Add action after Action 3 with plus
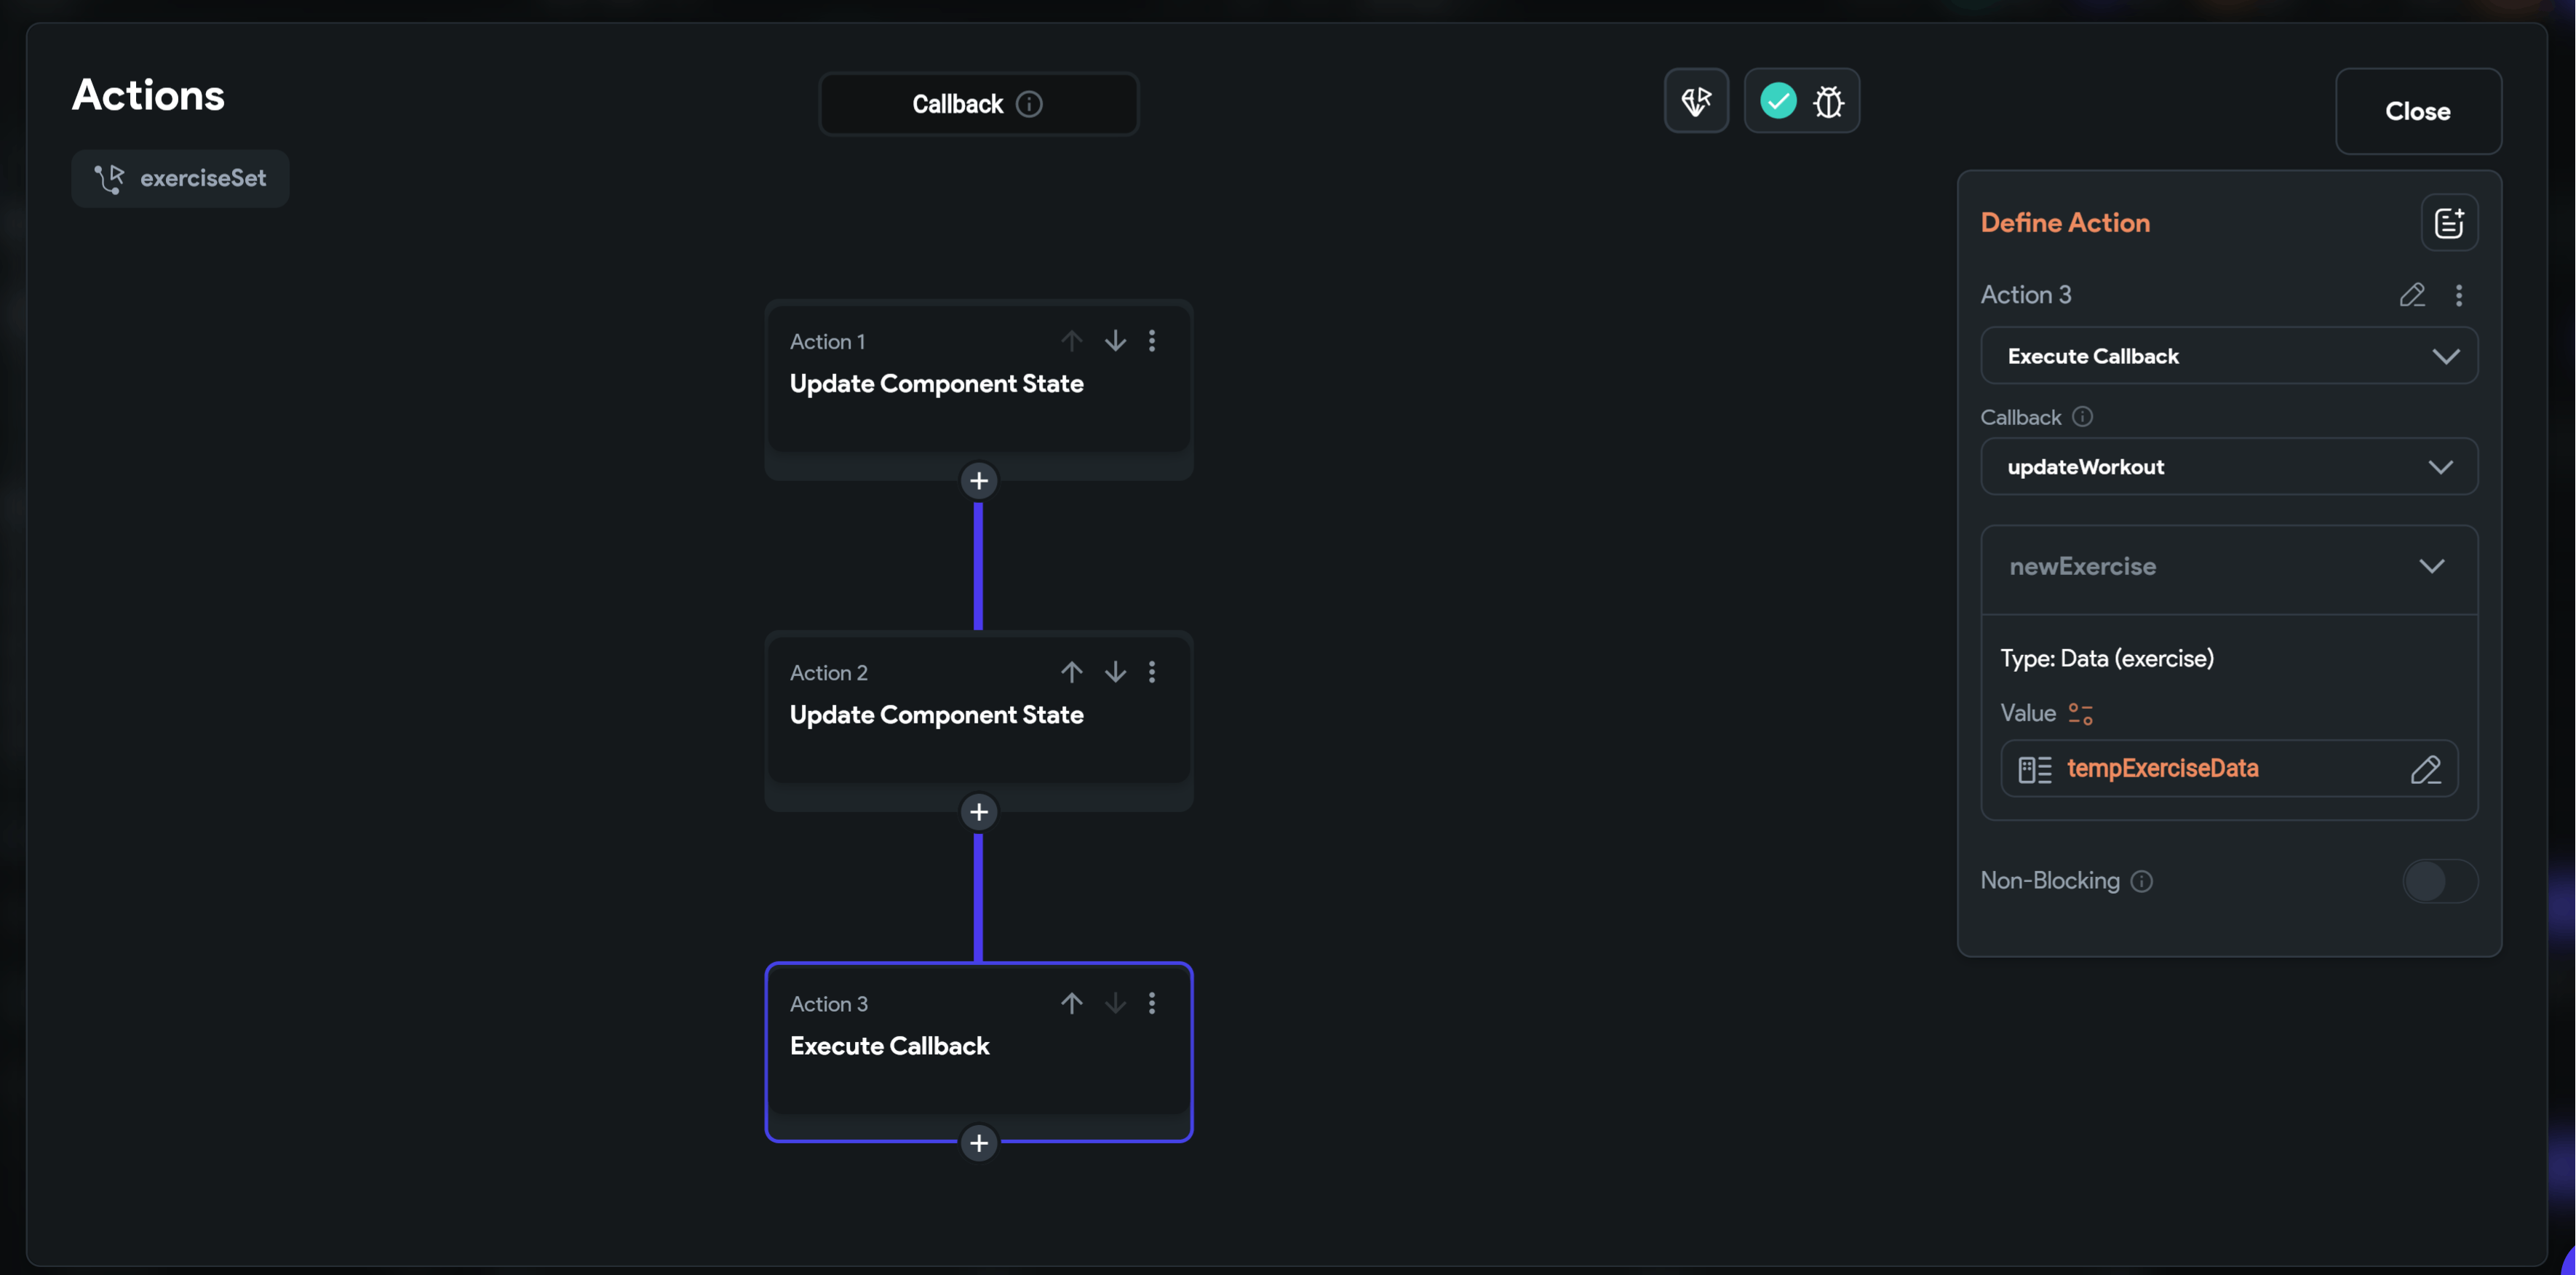The height and width of the screenshot is (1275, 2576). [x=979, y=1143]
